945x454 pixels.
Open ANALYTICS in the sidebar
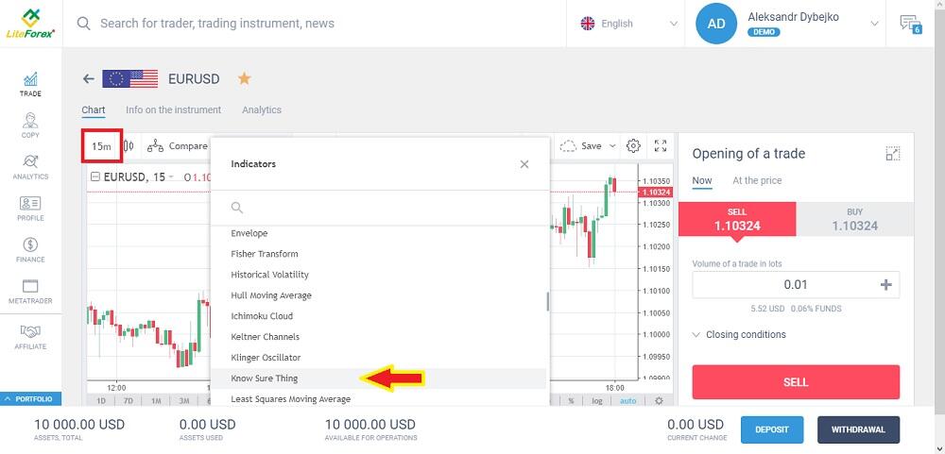[x=30, y=167]
